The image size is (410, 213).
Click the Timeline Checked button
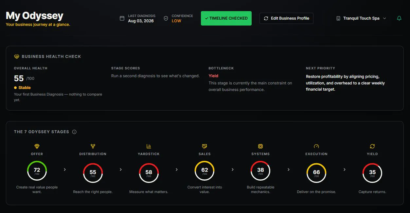pos(226,18)
